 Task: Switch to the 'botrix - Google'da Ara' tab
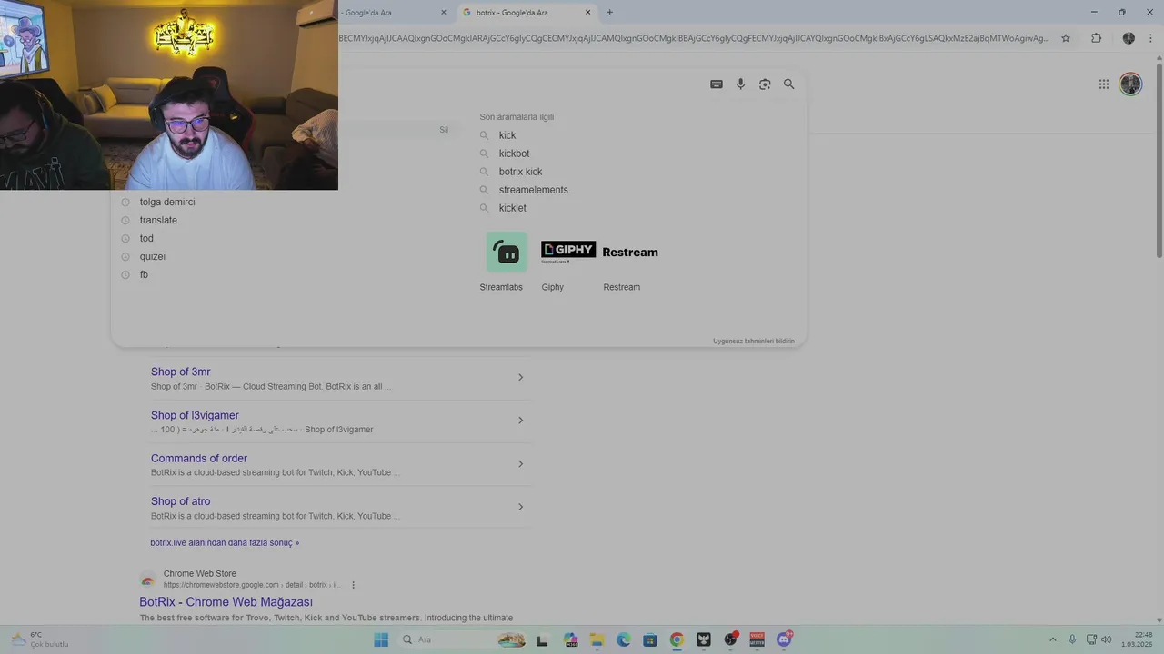click(527, 13)
